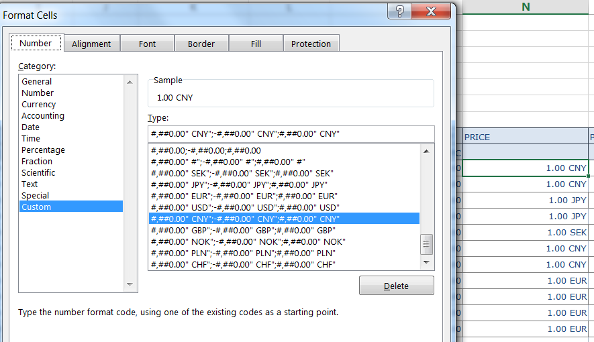Screen dimensions: 594x342
Task: Click the Category list scroll up arrow
Action: point(130,82)
